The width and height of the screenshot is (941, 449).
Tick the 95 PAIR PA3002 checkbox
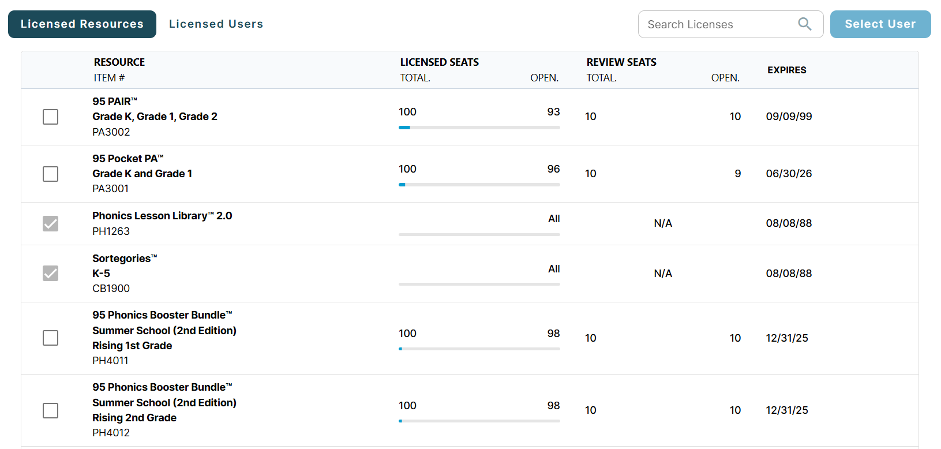pos(51,117)
